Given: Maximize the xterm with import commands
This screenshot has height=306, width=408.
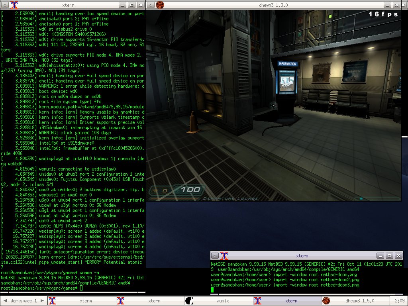Looking at the screenshot, I should [x=389, y=255].
